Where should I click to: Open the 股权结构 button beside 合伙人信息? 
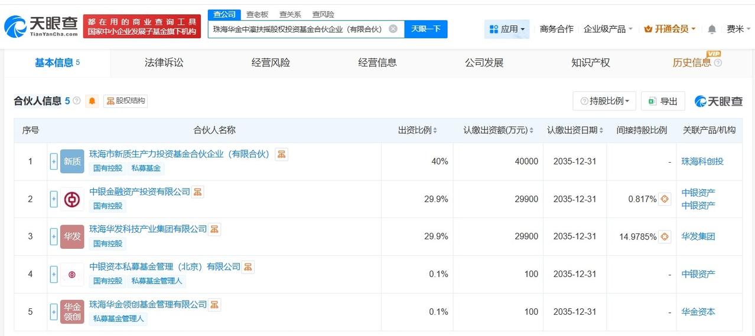(125, 101)
